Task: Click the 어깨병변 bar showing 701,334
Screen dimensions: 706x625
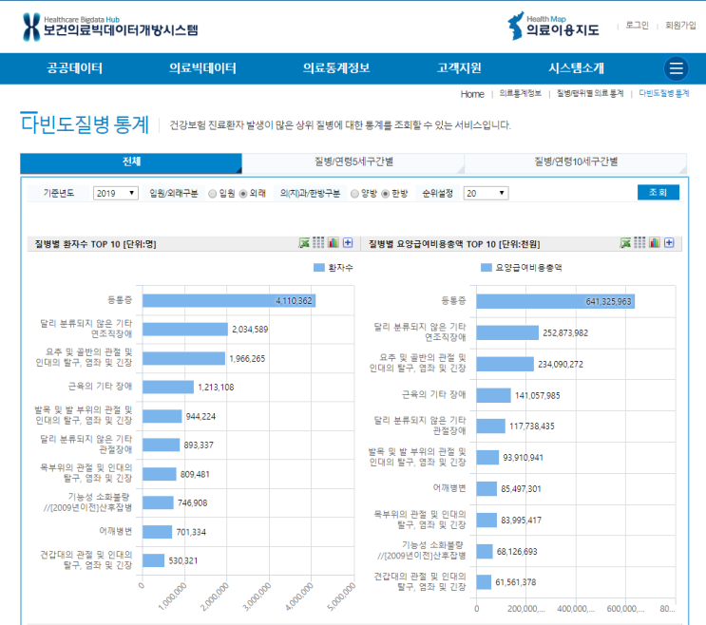Action: coord(157,532)
